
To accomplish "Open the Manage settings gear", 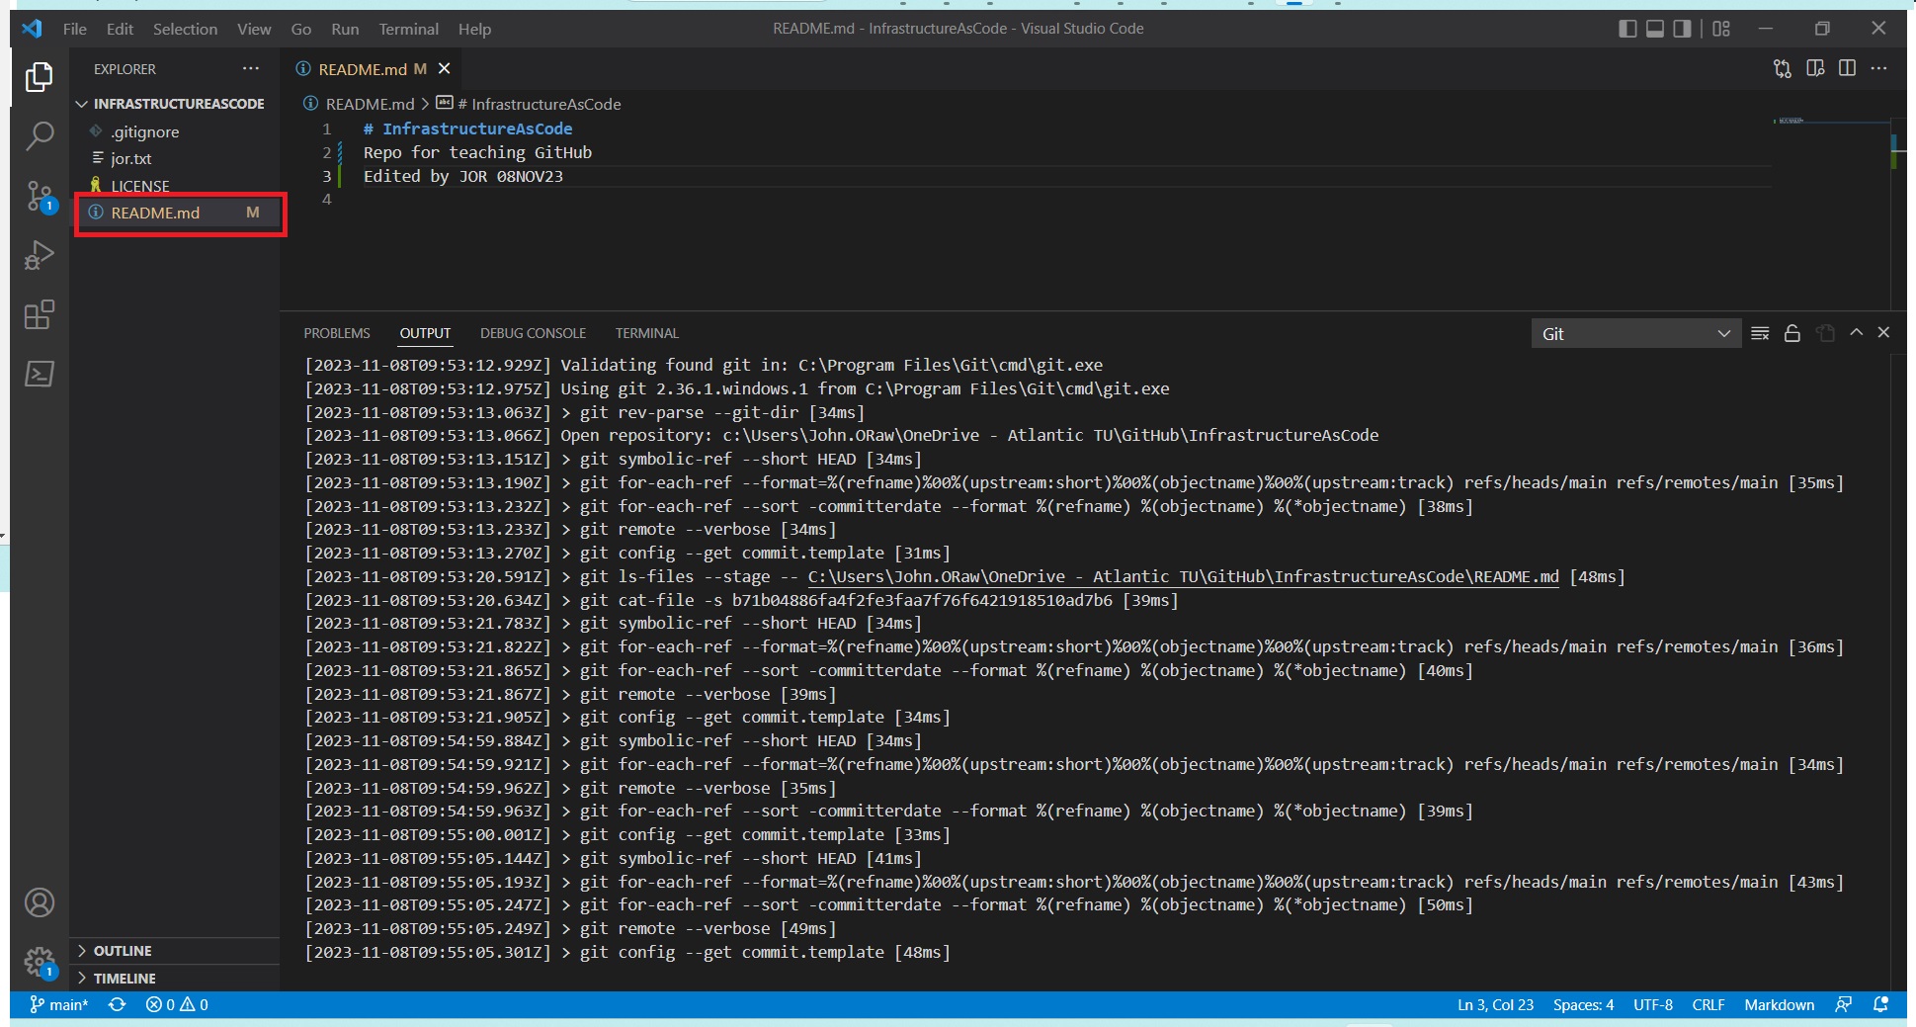I will (x=40, y=961).
